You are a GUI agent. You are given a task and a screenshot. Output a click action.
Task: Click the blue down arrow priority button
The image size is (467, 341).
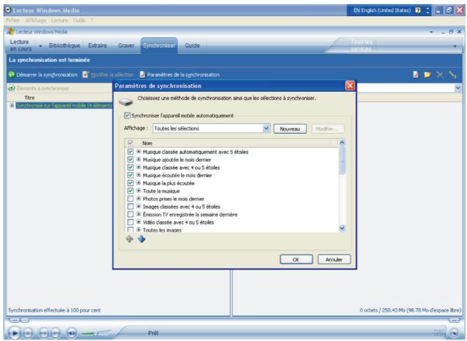(x=141, y=239)
